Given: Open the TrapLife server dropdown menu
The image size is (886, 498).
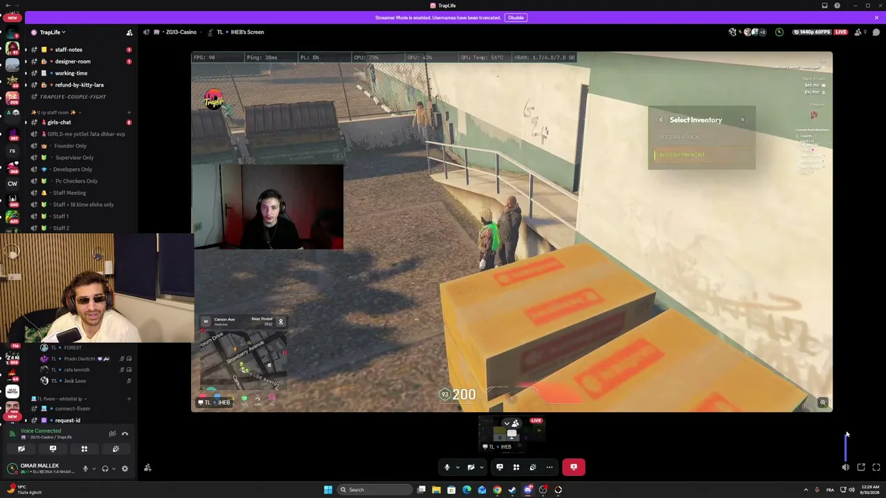Looking at the screenshot, I should click(x=53, y=33).
